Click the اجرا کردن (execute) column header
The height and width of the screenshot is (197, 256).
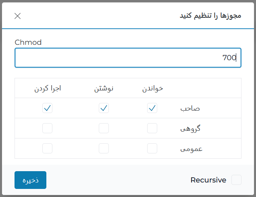pyautogui.click(x=48, y=88)
